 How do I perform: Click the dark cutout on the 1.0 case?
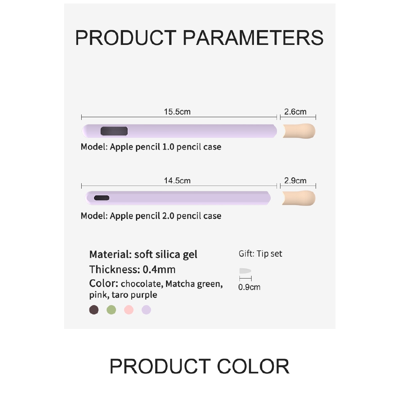pyautogui.click(x=114, y=131)
